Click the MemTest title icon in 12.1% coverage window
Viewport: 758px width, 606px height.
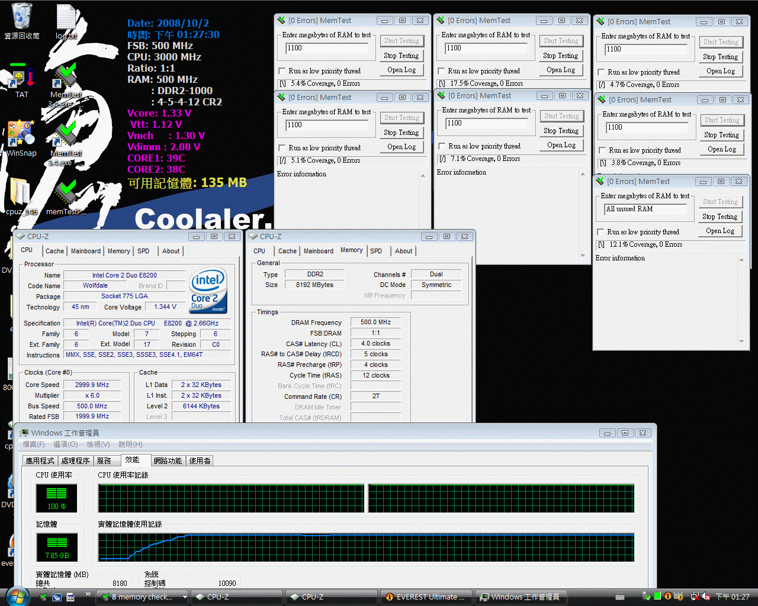point(600,181)
